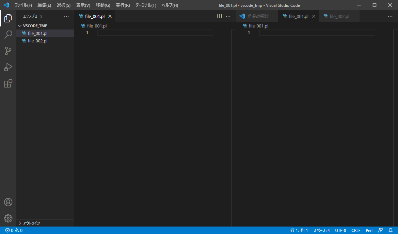Screen dimensions: 398x234
Task: Change line ending CRLF setting
Action: tap(356, 230)
